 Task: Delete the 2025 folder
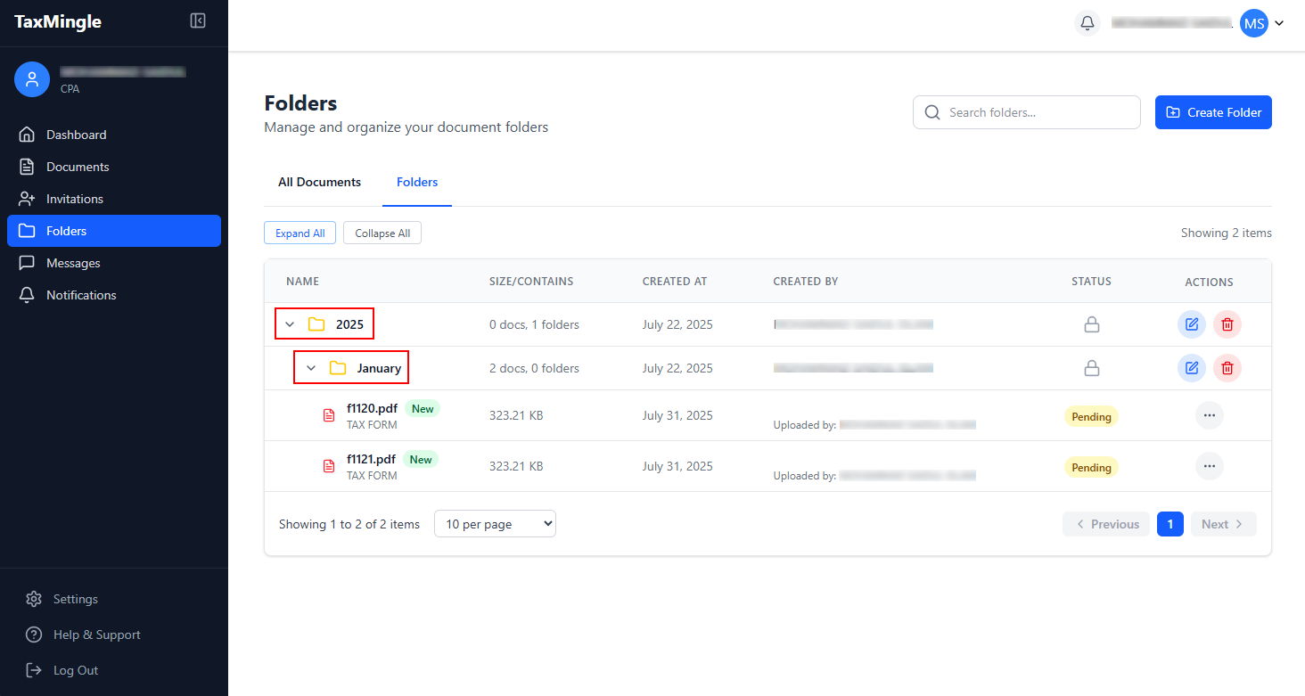coord(1227,324)
